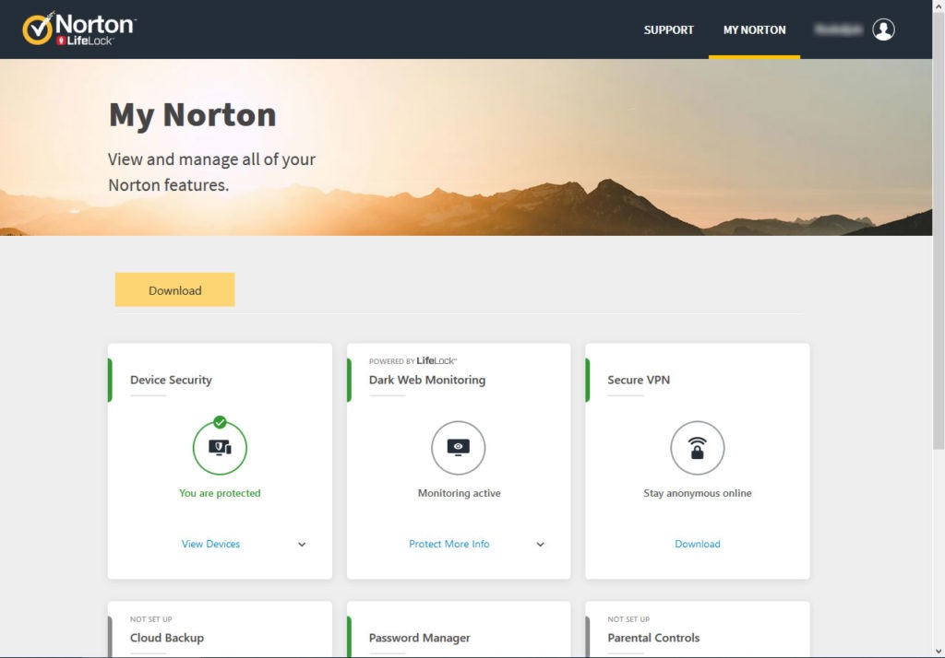The width and height of the screenshot is (945, 658).
Task: Expand the Device Security card chevron
Action: point(302,545)
